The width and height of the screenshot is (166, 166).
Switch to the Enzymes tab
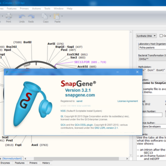pyautogui.click(x=5, y=163)
